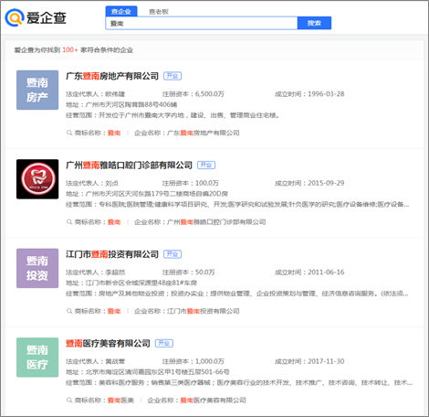Click establishment date 1996-03-28
This screenshot has width=429, height=417.
(326, 94)
